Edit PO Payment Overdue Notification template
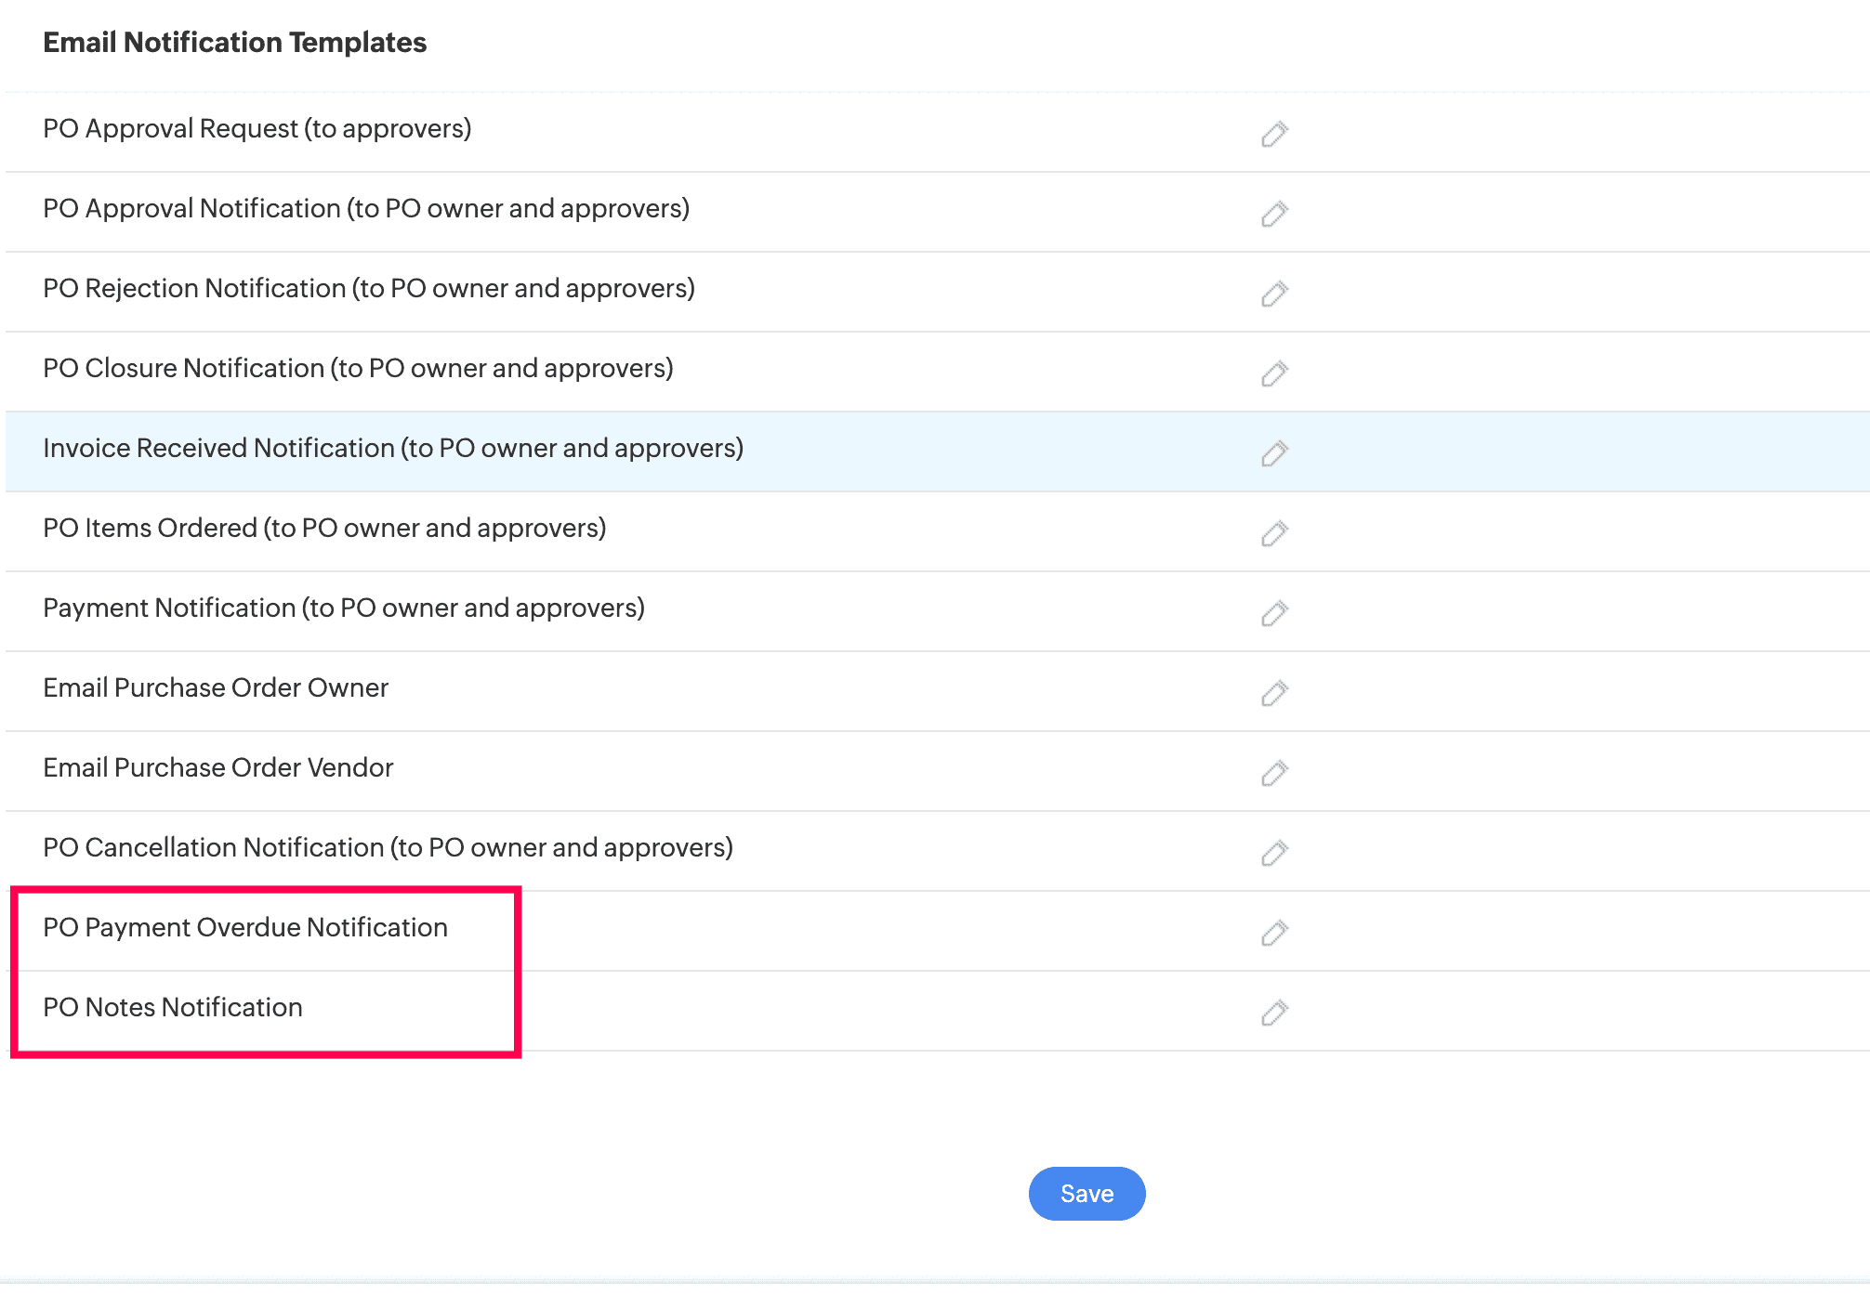 click(1274, 933)
